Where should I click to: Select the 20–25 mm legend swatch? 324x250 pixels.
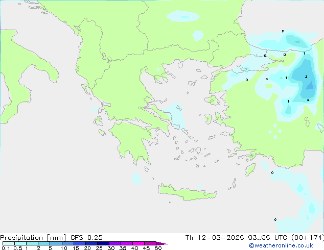tap(91, 243)
